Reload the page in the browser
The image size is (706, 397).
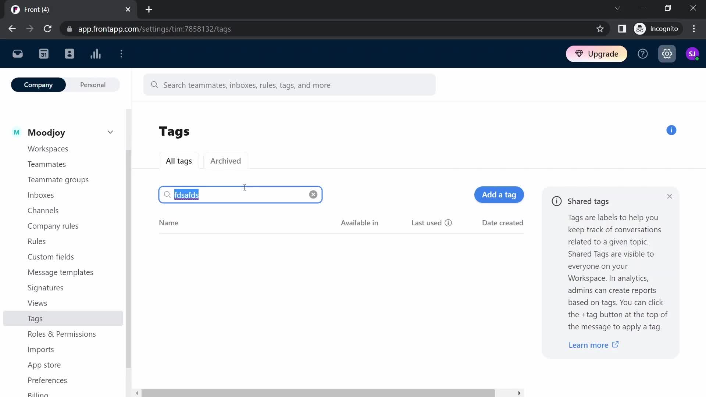coord(47,29)
